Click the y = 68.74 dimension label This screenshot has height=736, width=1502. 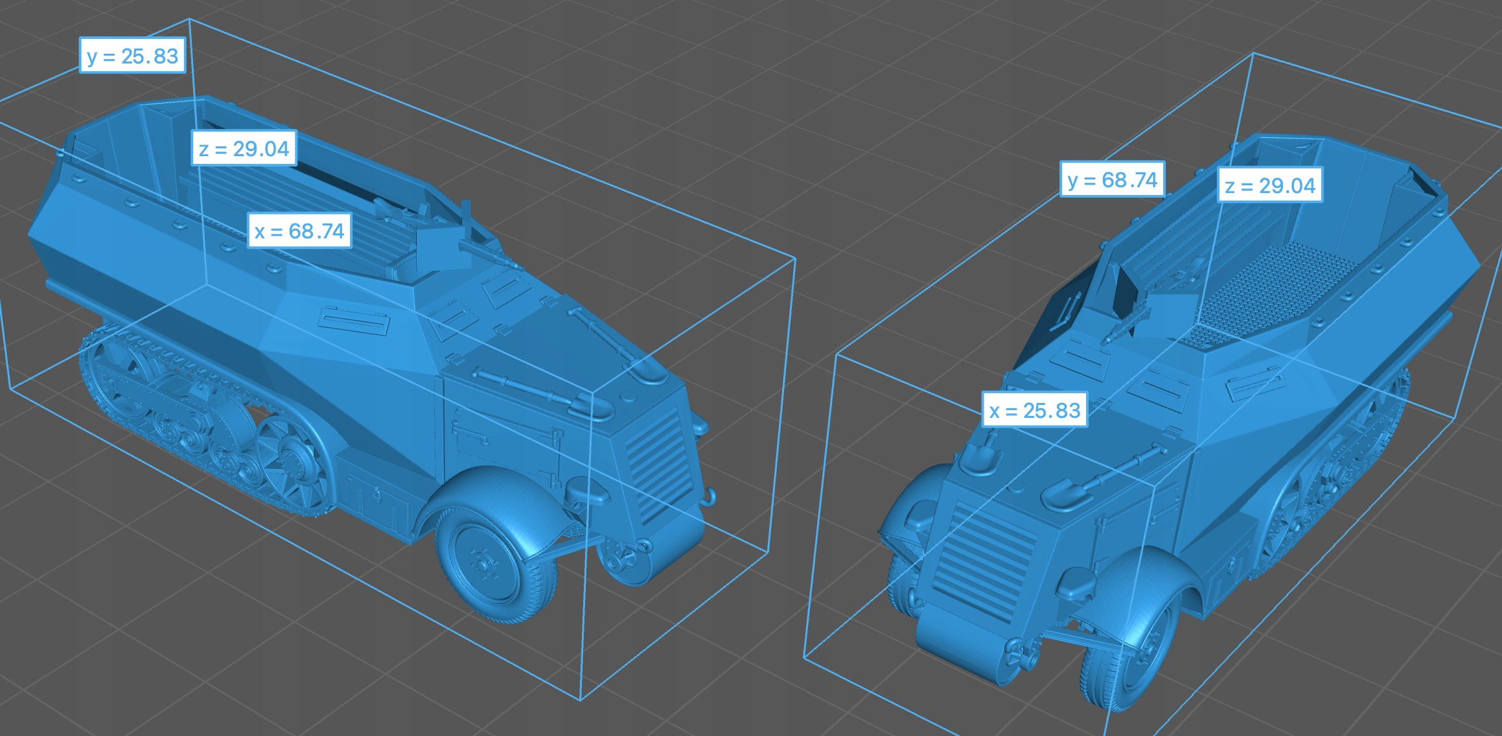1112,179
